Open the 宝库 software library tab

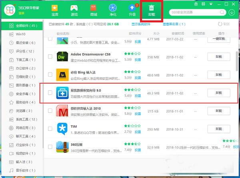click(54, 11)
